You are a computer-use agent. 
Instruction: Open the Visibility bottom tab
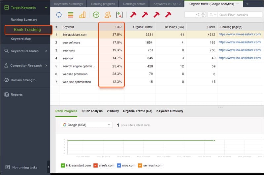(x=113, y=111)
